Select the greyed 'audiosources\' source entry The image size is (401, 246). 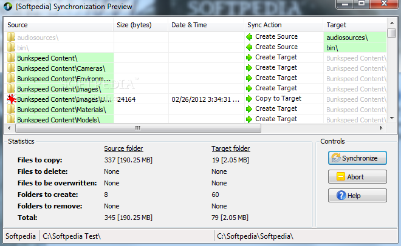click(x=38, y=38)
